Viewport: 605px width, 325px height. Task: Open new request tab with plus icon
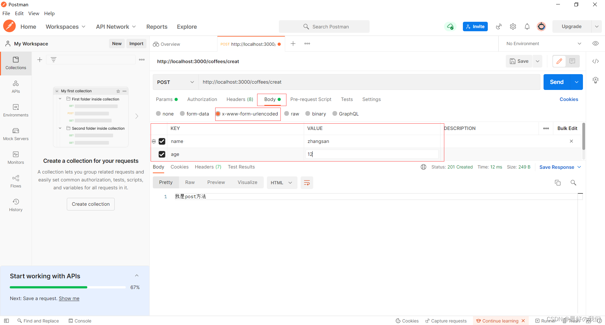point(293,44)
